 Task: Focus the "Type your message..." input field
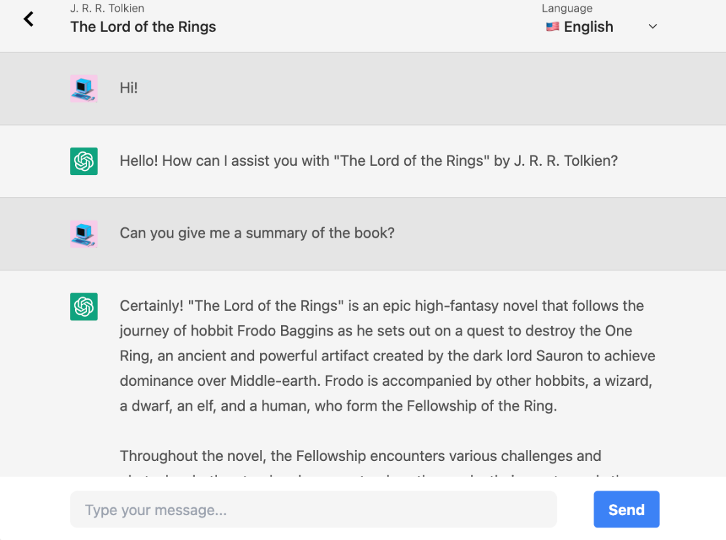tap(313, 510)
